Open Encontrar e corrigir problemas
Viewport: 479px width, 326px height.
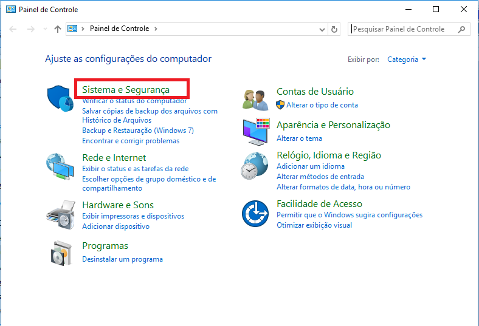tap(131, 141)
